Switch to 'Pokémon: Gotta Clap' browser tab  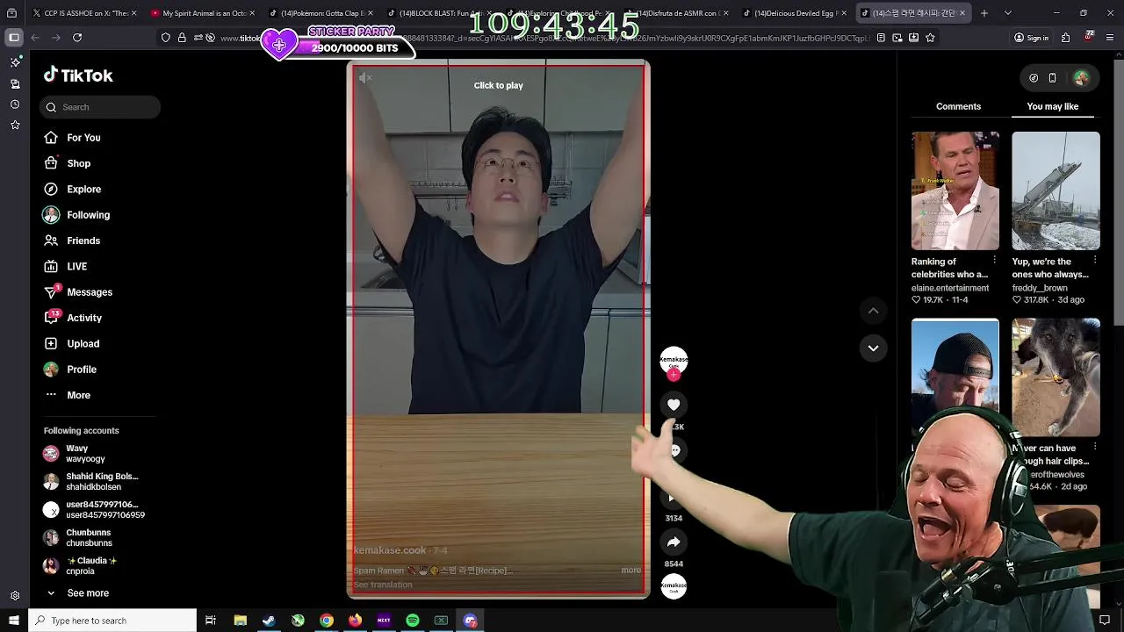pyautogui.click(x=321, y=13)
